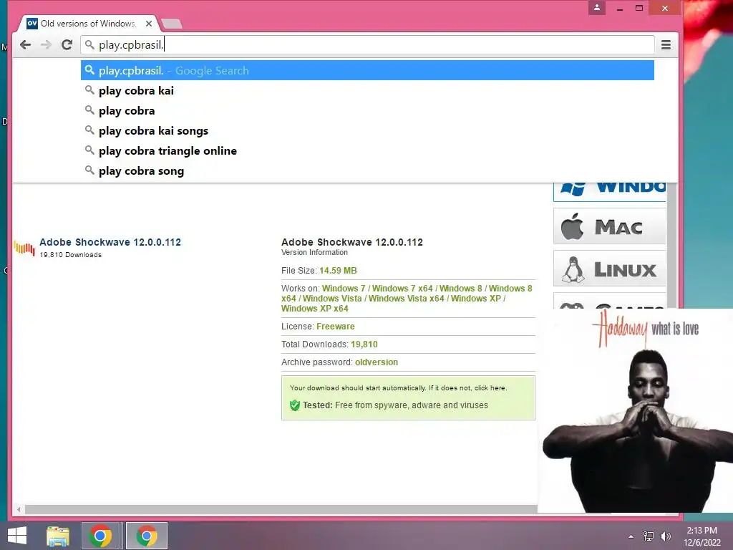Click the download notice with click here text
Screen dimensions: 733x550
(x=398, y=388)
